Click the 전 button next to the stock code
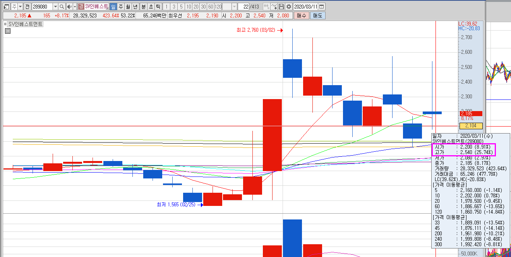 27,7
